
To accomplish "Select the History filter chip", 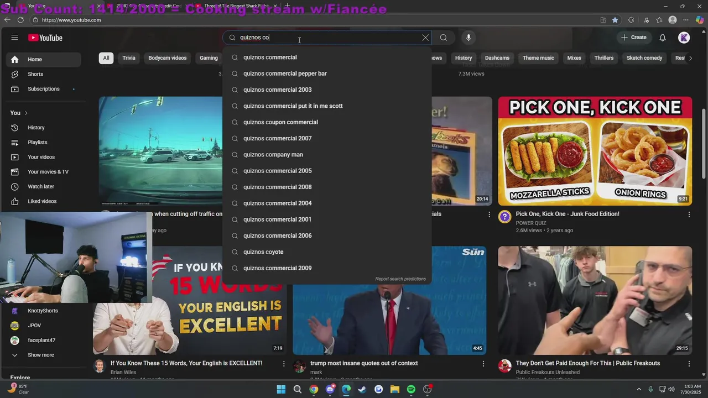I will coord(464,58).
